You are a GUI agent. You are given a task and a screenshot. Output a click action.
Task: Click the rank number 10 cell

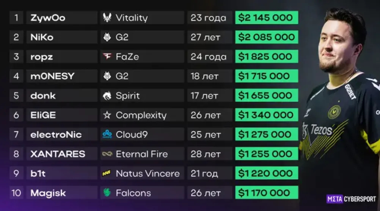click(16, 192)
